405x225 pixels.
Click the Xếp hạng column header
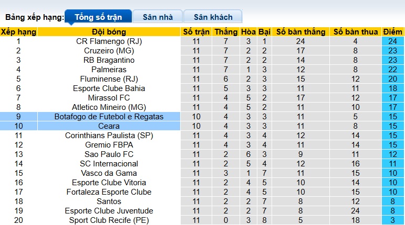coord(19,31)
